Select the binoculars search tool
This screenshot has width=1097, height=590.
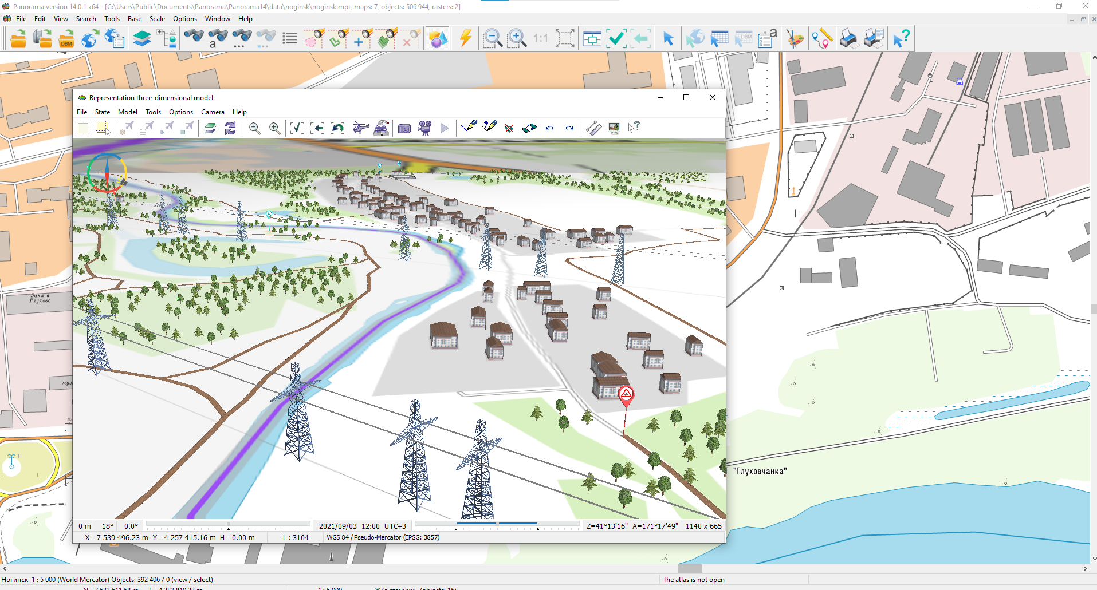click(x=194, y=38)
